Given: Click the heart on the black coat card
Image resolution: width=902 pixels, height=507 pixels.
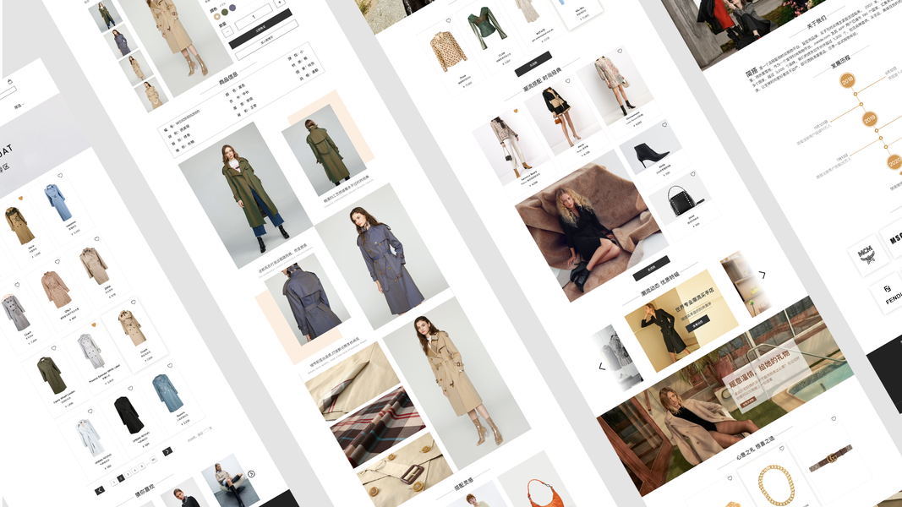Looking at the screenshot, I should (130, 389).
